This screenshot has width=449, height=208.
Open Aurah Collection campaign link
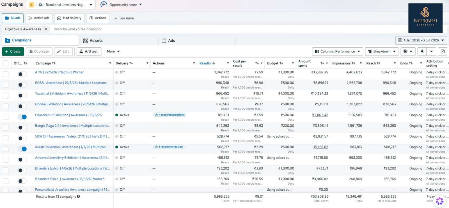[x=72, y=147]
